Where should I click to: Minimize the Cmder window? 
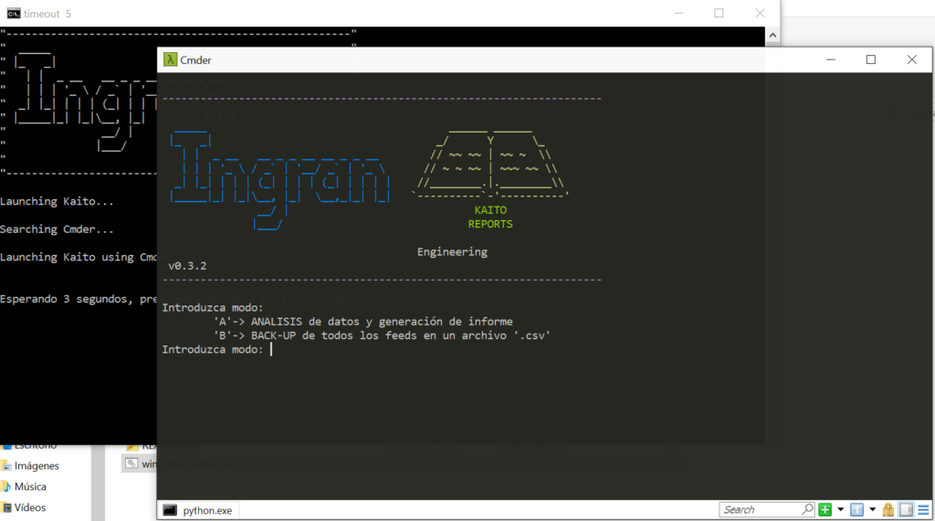(829, 59)
